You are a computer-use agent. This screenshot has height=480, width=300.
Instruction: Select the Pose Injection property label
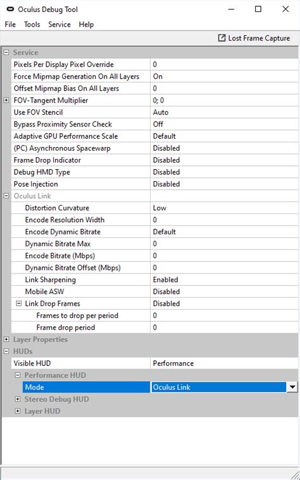(x=36, y=184)
